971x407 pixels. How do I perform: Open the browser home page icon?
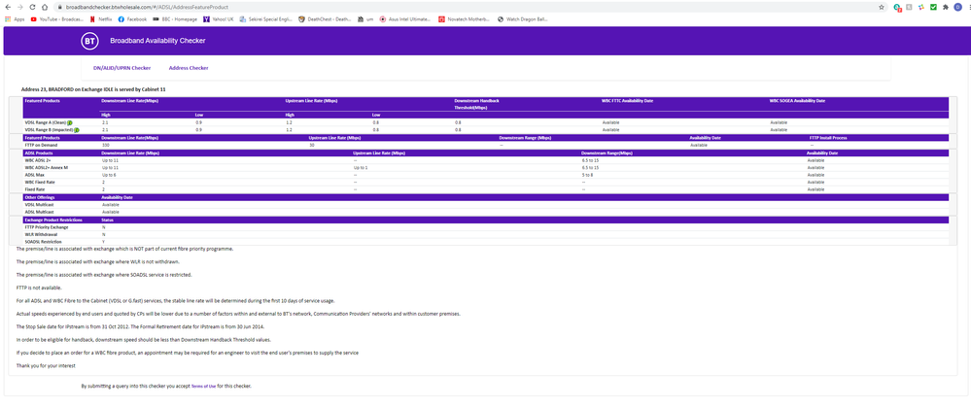[x=46, y=8]
